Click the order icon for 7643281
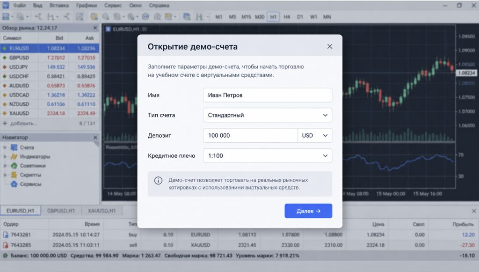 tap(6, 235)
